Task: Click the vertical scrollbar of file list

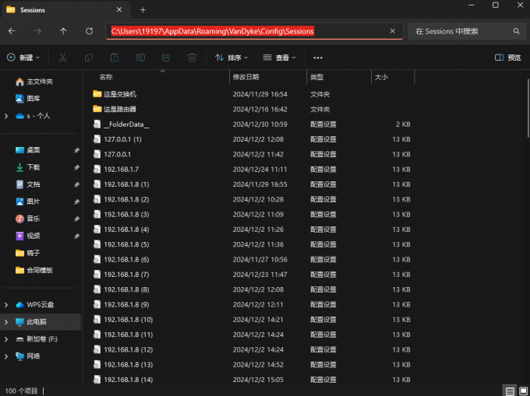Action: click(x=528, y=108)
